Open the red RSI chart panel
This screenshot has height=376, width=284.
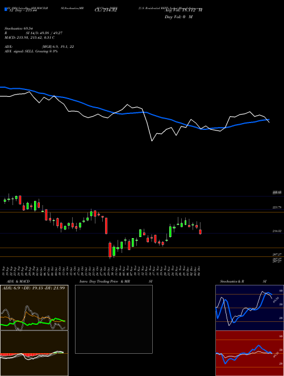[249, 353]
